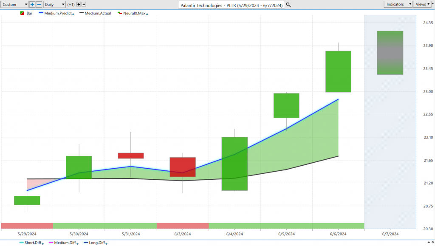Click the 6/6/2024 green candlestick

338,71
